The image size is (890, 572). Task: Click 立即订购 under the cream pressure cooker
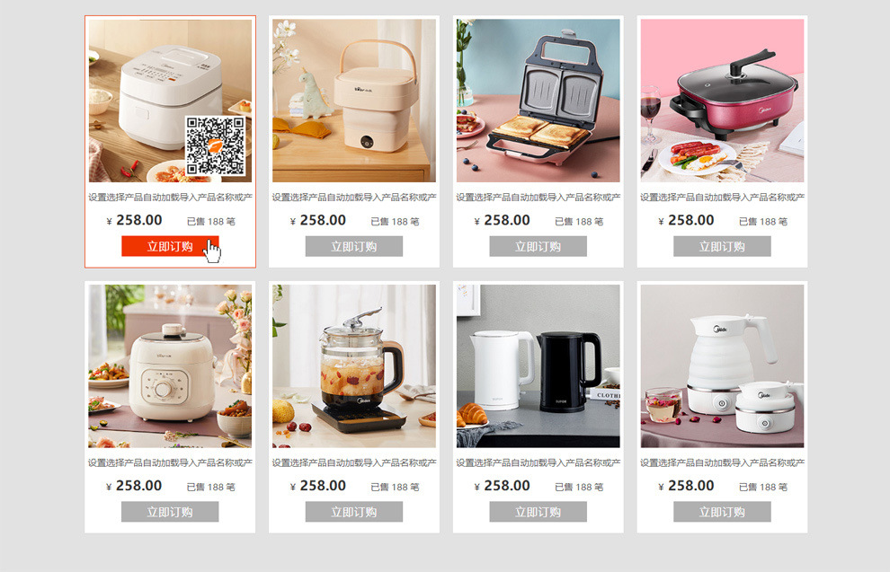point(170,512)
